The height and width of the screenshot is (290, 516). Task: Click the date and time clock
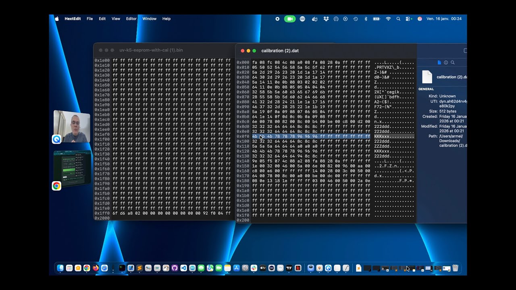pyautogui.click(x=444, y=19)
